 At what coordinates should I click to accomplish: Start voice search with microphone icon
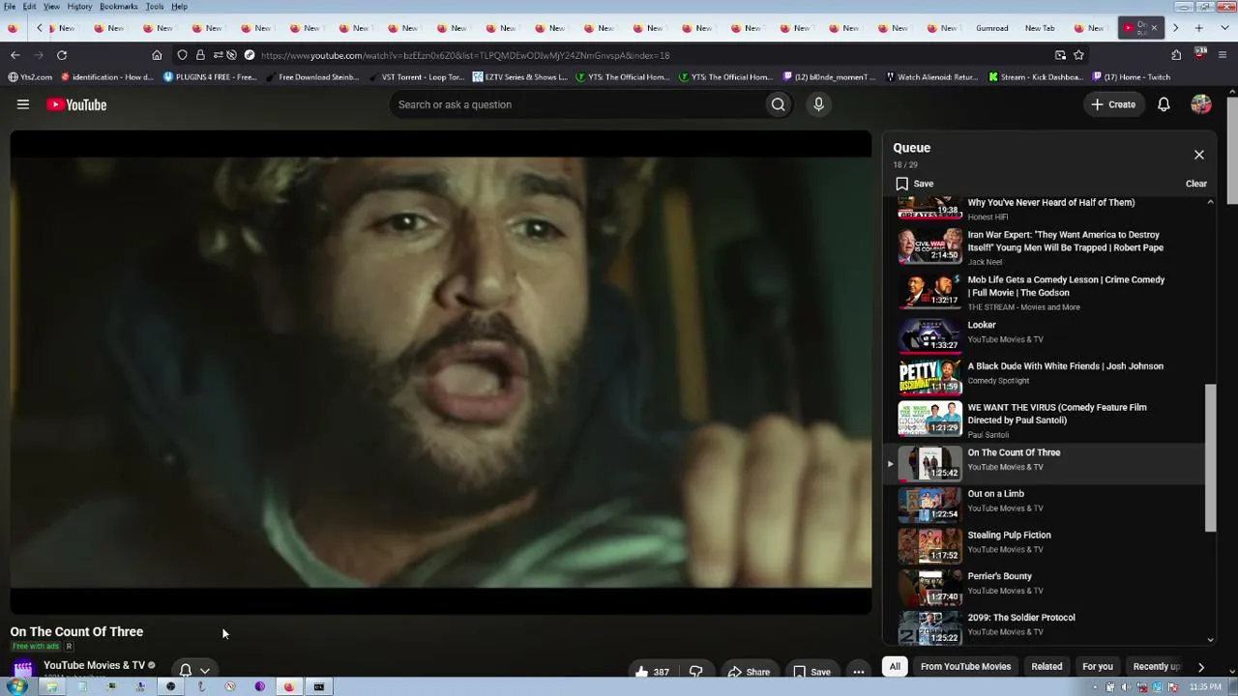coord(818,104)
